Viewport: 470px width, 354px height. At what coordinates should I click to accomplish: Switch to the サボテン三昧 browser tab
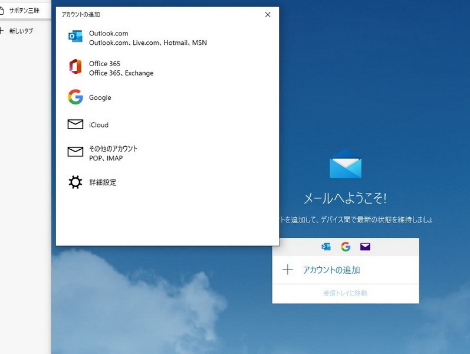25,11
